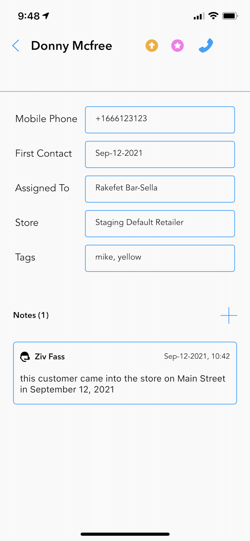
Task: Tap the home indicator bar
Action: click(x=125, y=534)
